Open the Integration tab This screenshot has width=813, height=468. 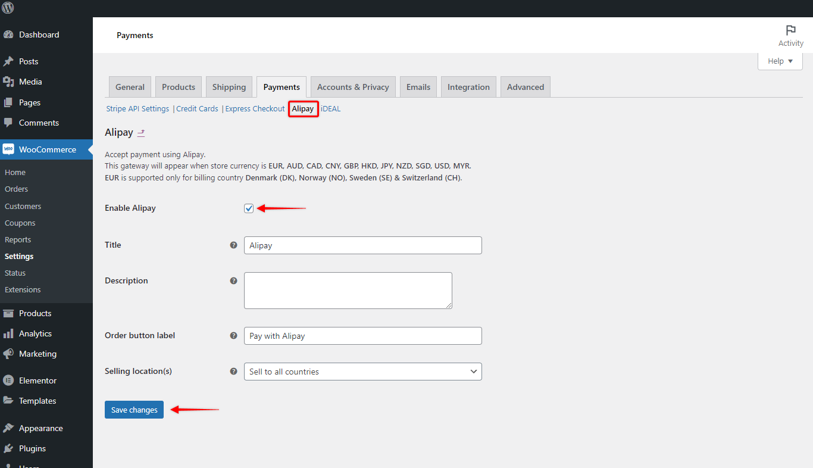tap(468, 87)
